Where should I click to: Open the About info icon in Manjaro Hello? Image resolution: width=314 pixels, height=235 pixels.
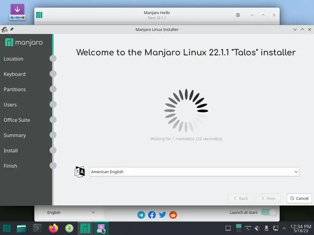click(x=238, y=15)
